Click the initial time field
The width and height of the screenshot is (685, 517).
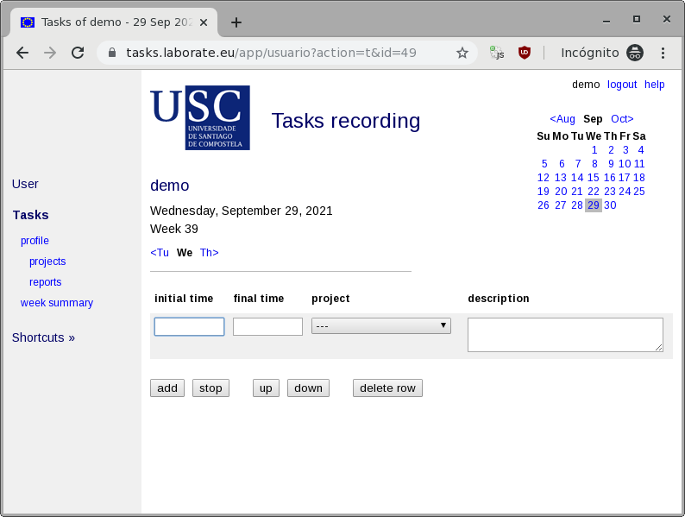[189, 326]
